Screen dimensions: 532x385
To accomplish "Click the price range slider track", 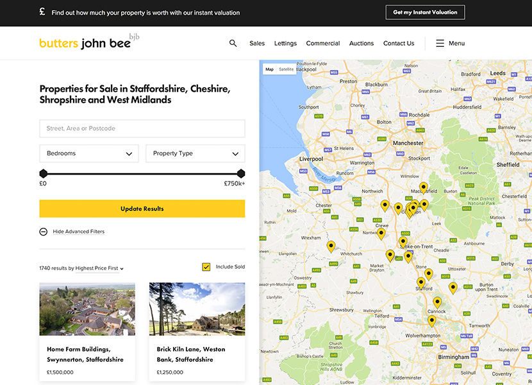I will pyautogui.click(x=142, y=174).
